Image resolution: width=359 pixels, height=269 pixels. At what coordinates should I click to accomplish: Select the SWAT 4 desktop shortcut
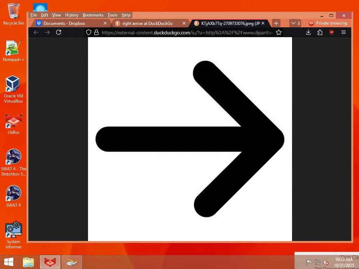pos(14,196)
